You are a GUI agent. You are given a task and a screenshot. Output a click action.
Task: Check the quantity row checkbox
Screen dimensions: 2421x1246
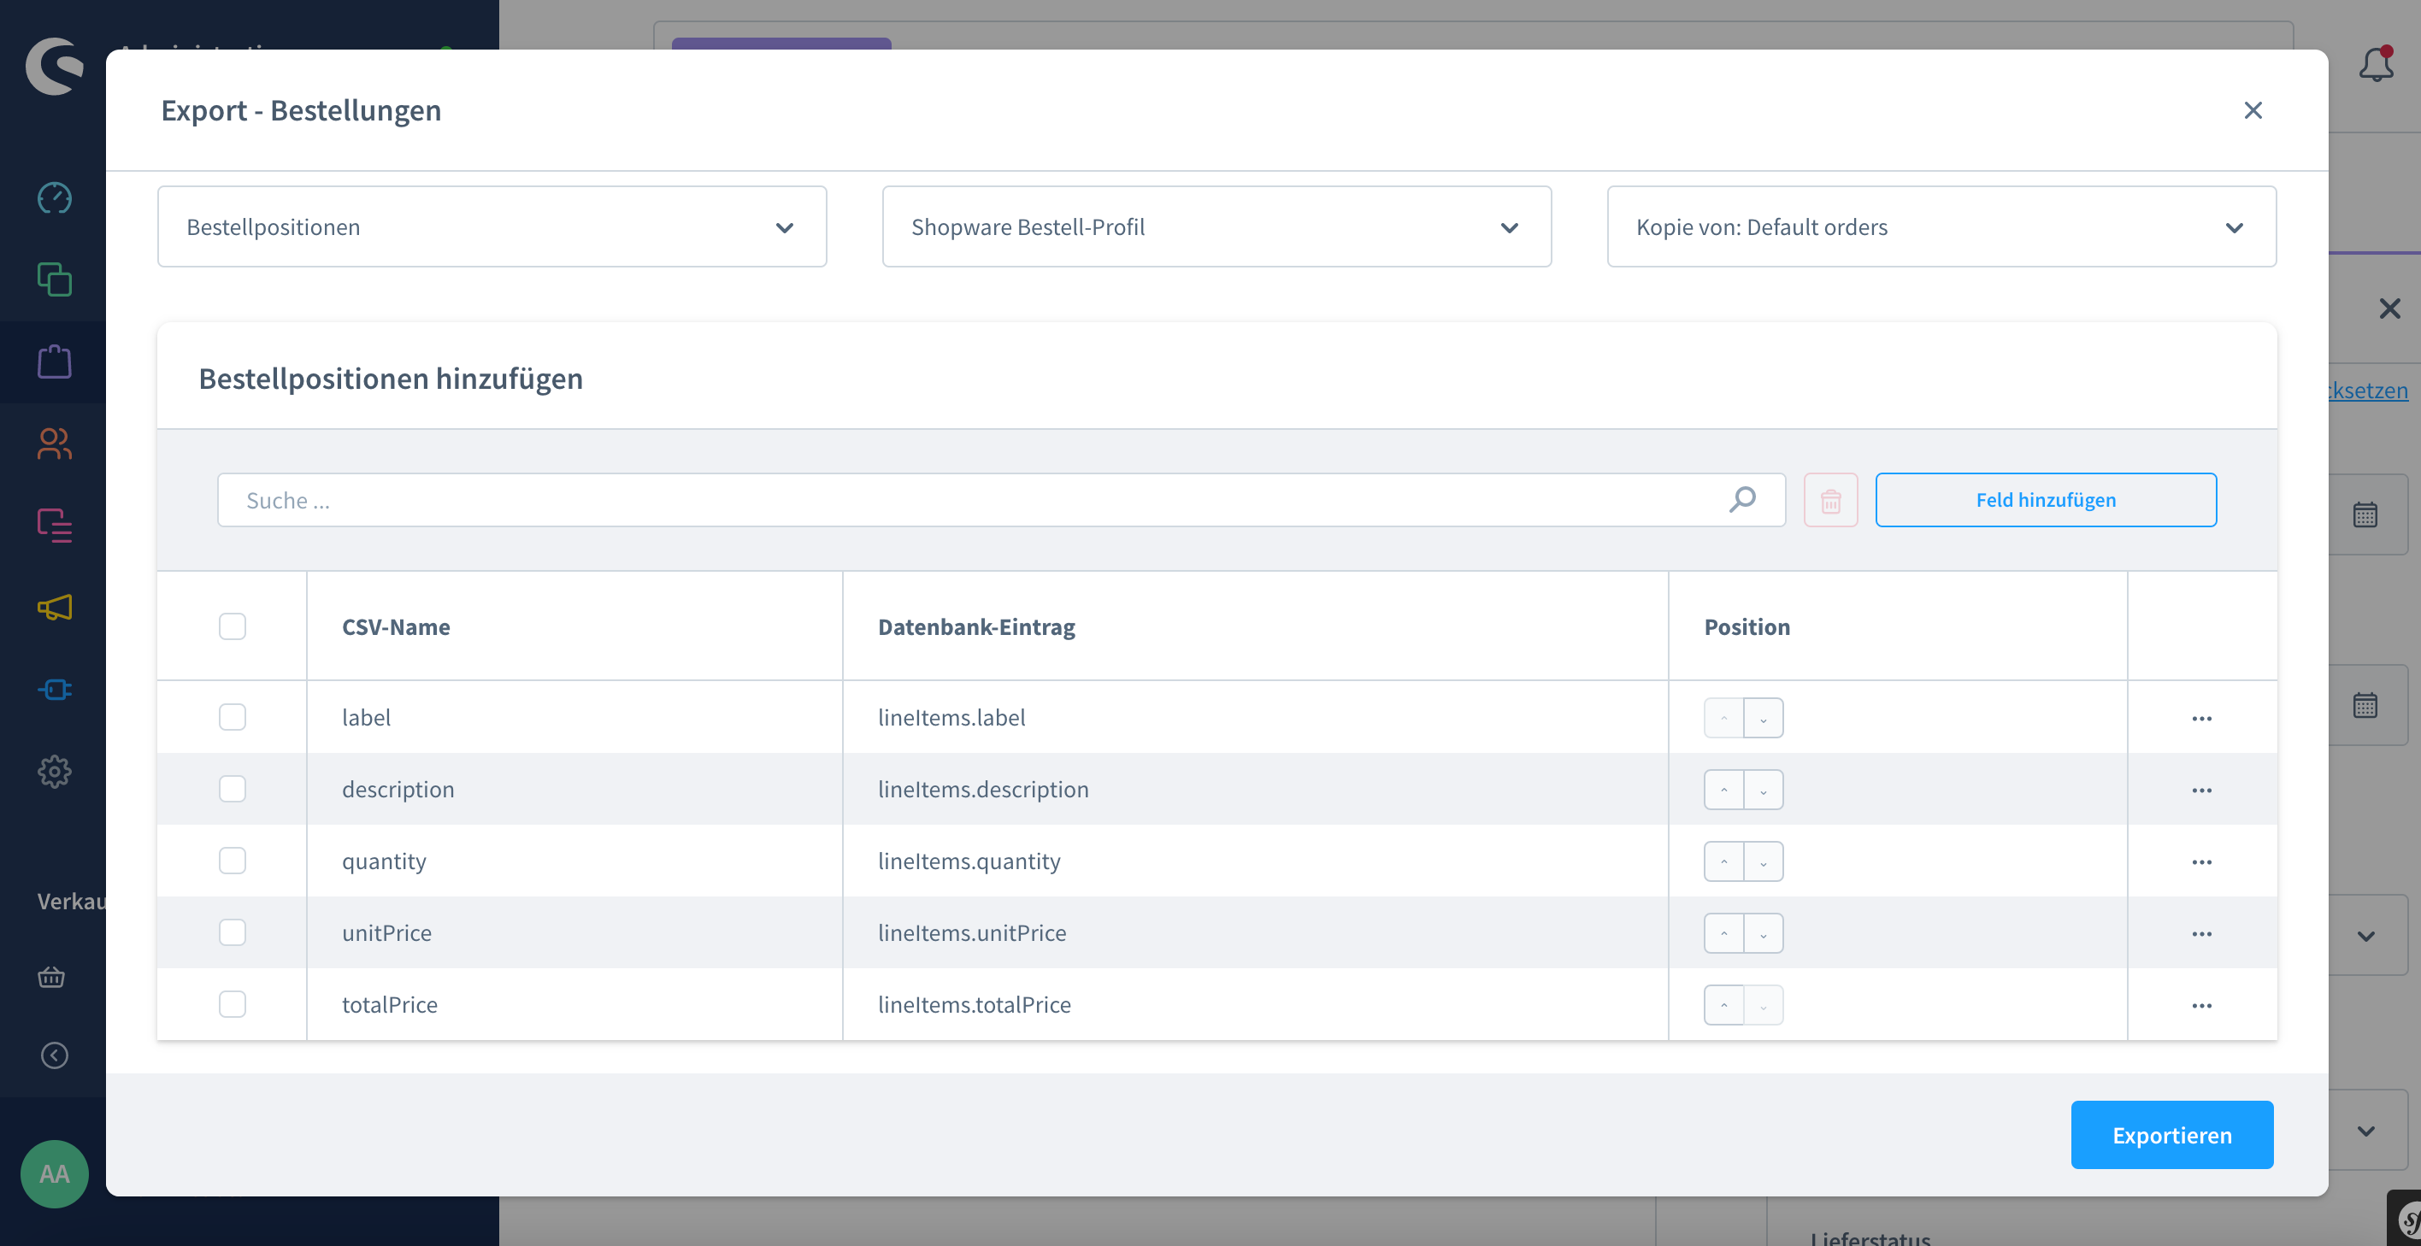click(233, 861)
